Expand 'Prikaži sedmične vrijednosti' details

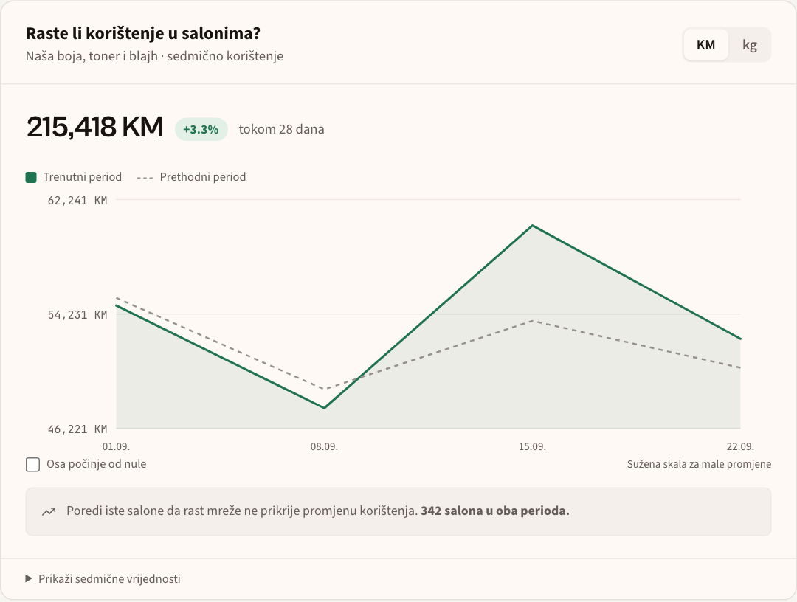click(103, 578)
